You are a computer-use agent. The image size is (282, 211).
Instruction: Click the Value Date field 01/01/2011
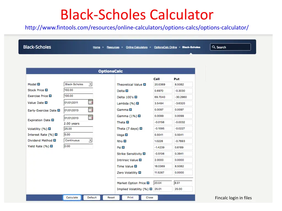pos(76,103)
